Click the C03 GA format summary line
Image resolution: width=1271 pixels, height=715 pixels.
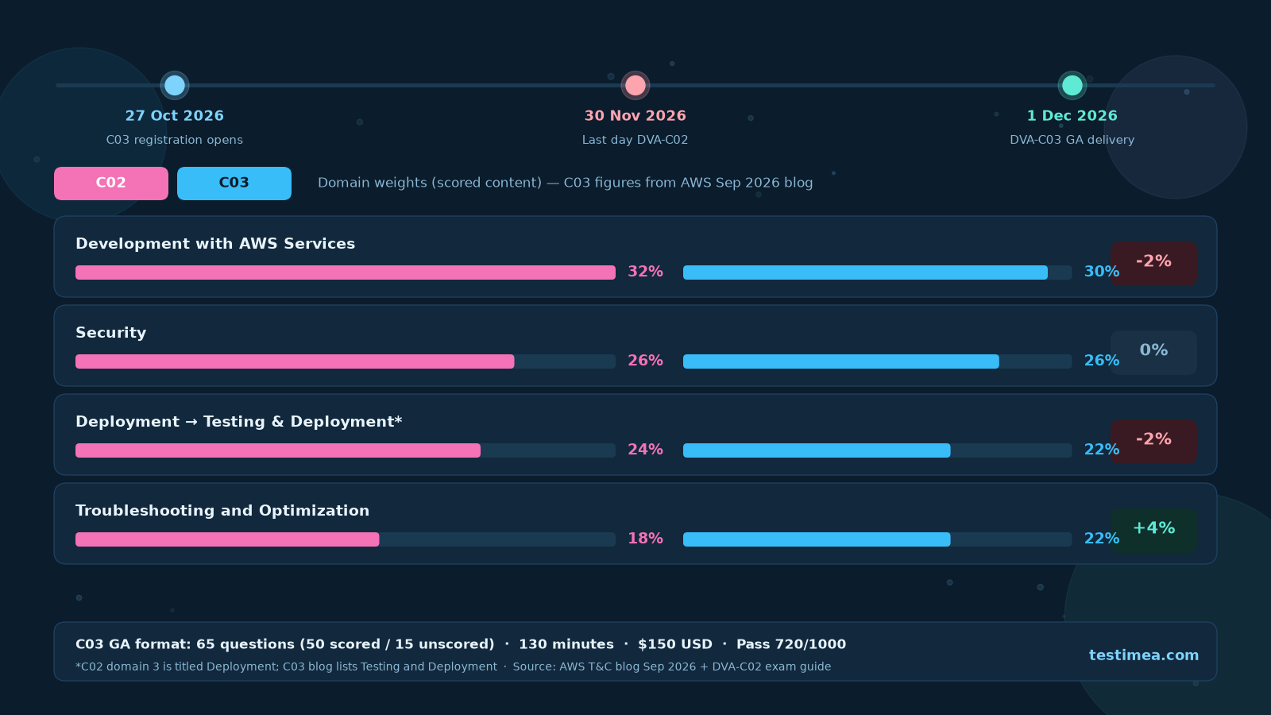pos(461,644)
